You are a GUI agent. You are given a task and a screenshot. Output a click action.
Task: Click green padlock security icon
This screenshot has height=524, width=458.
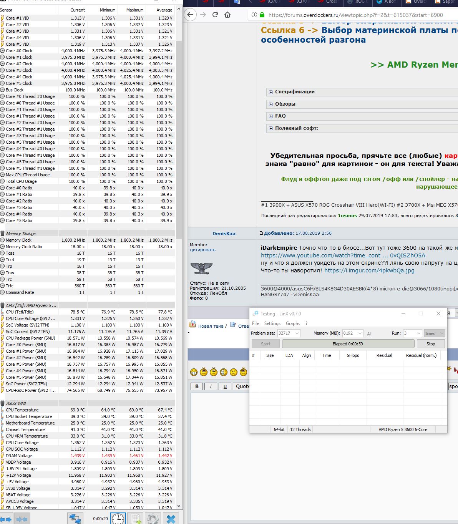tap(262, 15)
